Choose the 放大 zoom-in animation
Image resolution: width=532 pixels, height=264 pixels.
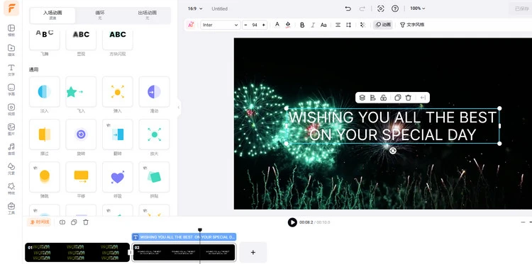154,134
